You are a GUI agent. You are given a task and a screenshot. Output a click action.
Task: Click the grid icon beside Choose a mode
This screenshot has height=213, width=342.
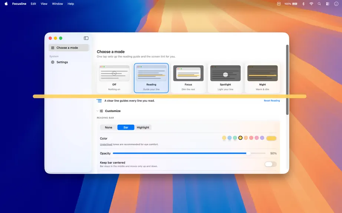click(x=53, y=48)
